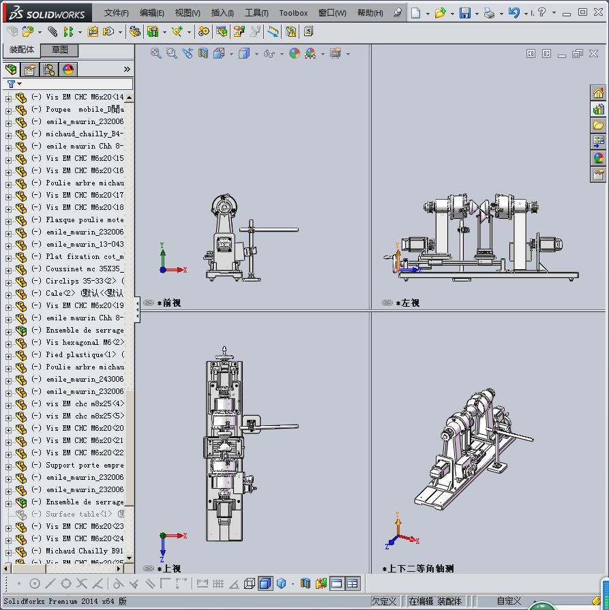Open the Design Library task pane tab

click(x=598, y=109)
